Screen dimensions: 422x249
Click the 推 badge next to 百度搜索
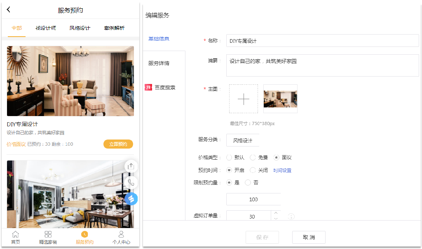coord(148,87)
